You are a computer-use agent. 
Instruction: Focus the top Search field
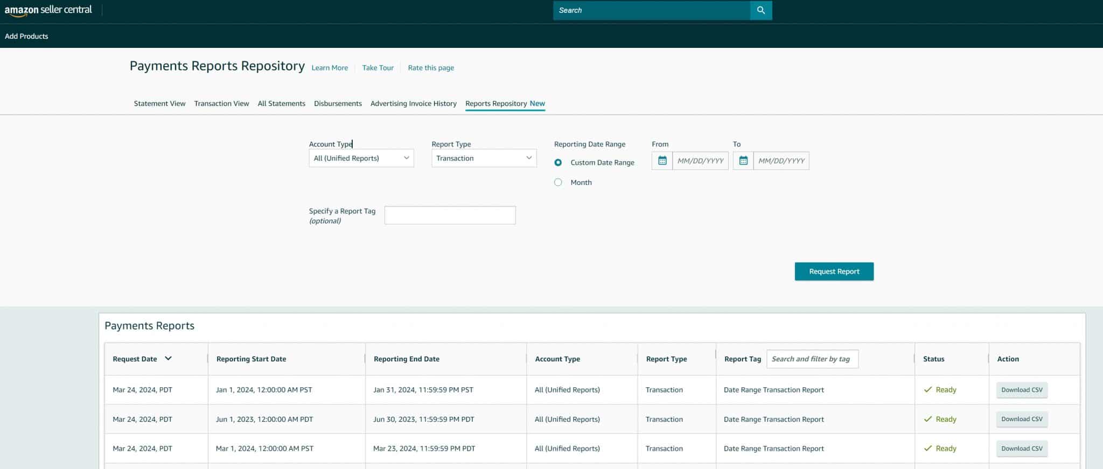click(652, 10)
